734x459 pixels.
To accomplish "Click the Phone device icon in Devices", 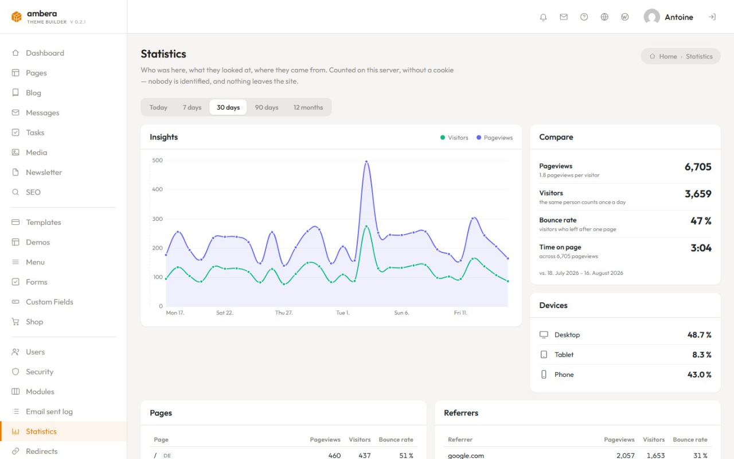I will (x=544, y=375).
